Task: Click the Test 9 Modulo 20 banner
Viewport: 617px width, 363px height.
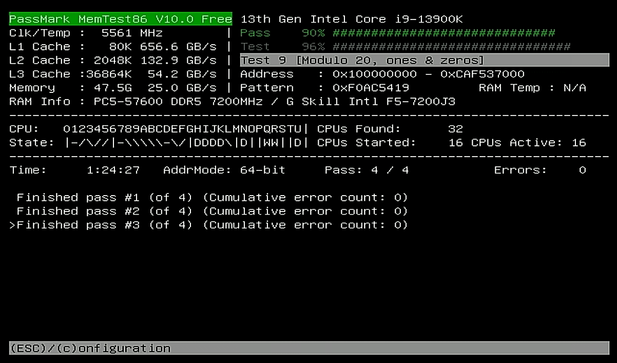Action: point(425,60)
